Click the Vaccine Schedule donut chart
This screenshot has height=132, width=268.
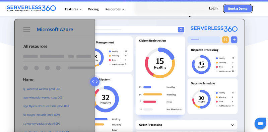click(201, 99)
